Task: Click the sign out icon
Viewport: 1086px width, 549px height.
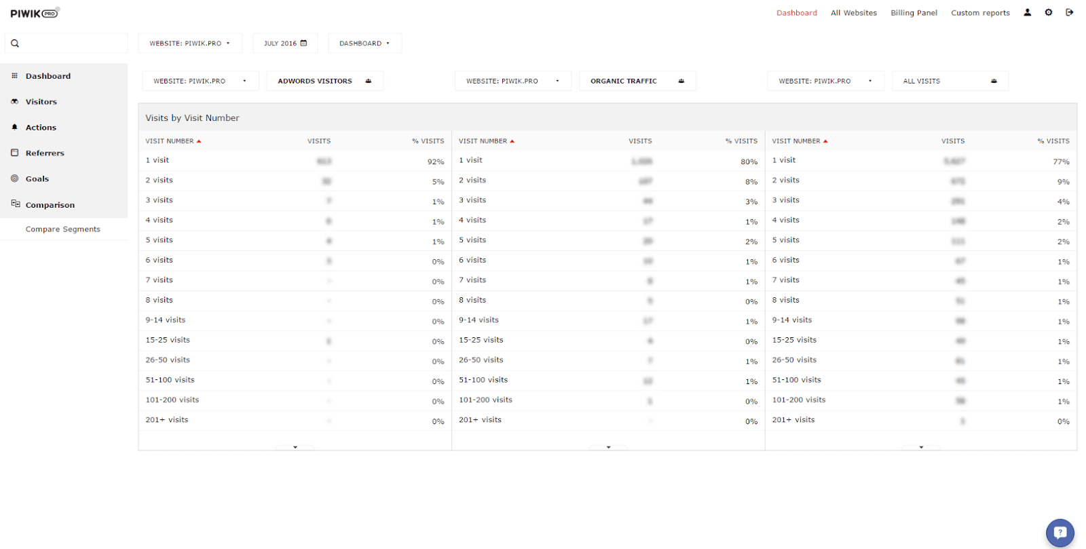Action: 1070,12
